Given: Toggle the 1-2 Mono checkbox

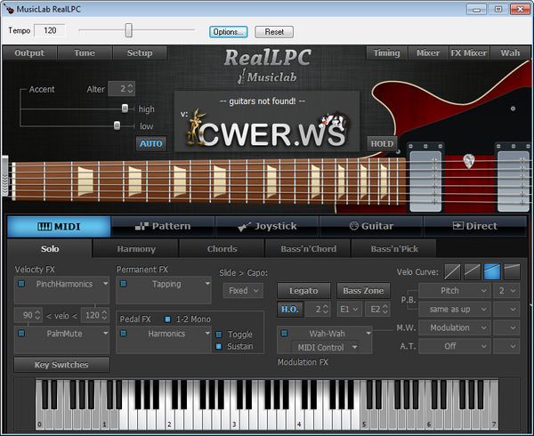Looking at the screenshot, I should [x=167, y=319].
